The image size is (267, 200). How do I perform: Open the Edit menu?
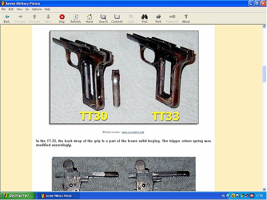(x=11, y=9)
